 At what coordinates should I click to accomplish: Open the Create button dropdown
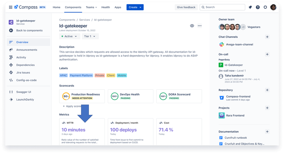pos(135,7)
